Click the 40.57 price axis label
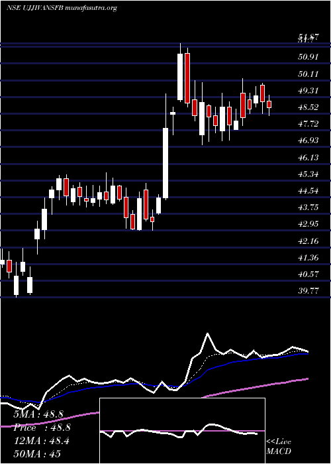This screenshot has height=464, width=331. pos(308,274)
